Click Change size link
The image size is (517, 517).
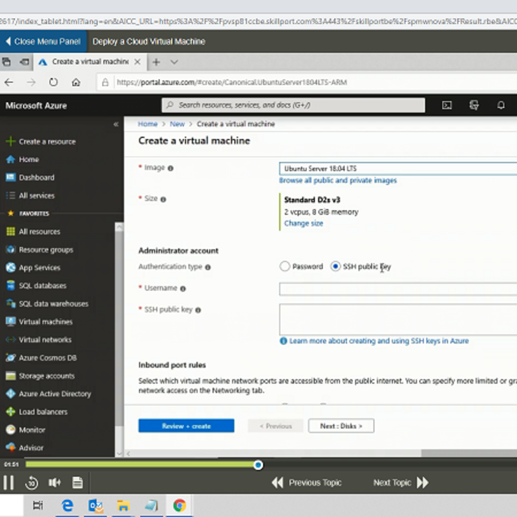304,223
